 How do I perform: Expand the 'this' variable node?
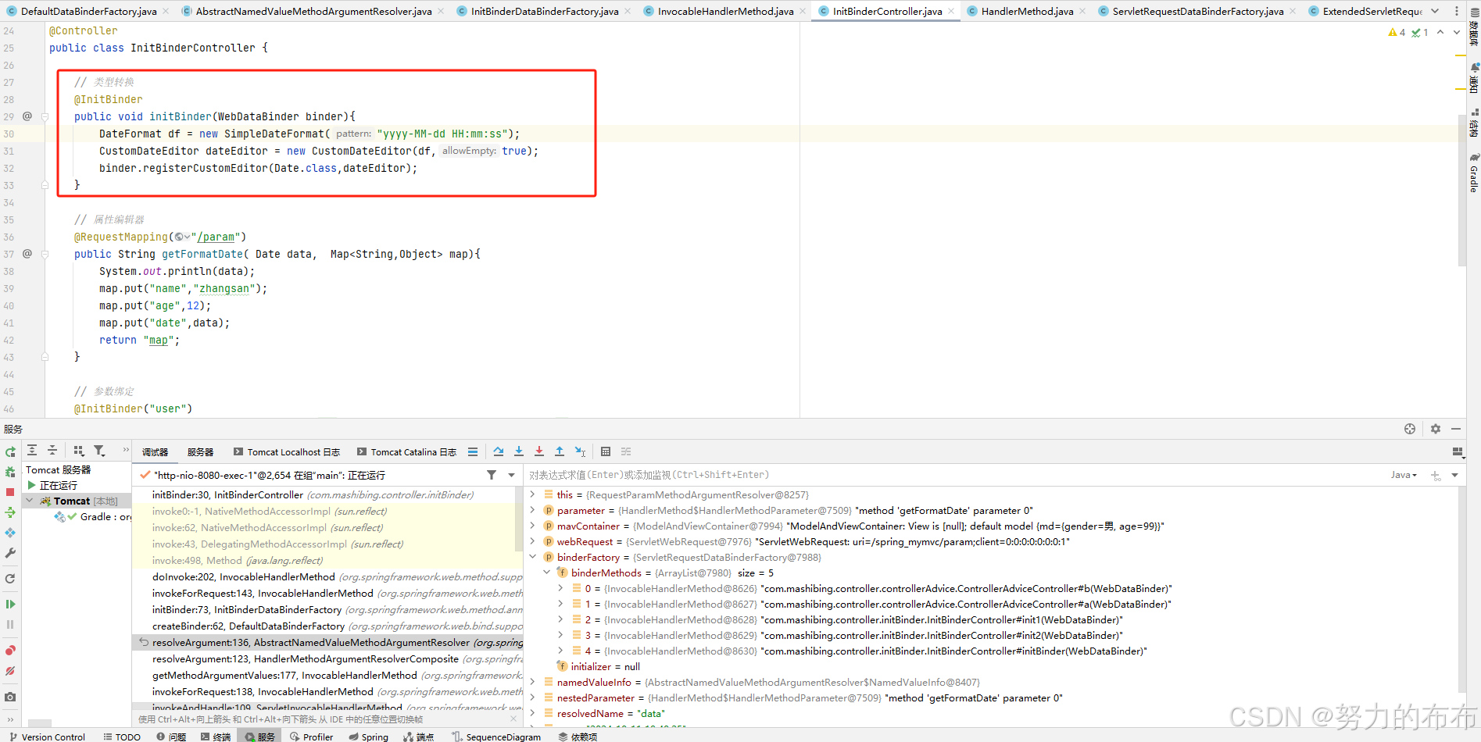[533, 494]
